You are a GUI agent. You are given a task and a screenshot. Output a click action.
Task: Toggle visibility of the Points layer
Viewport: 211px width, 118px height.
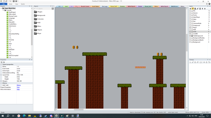[190, 15]
